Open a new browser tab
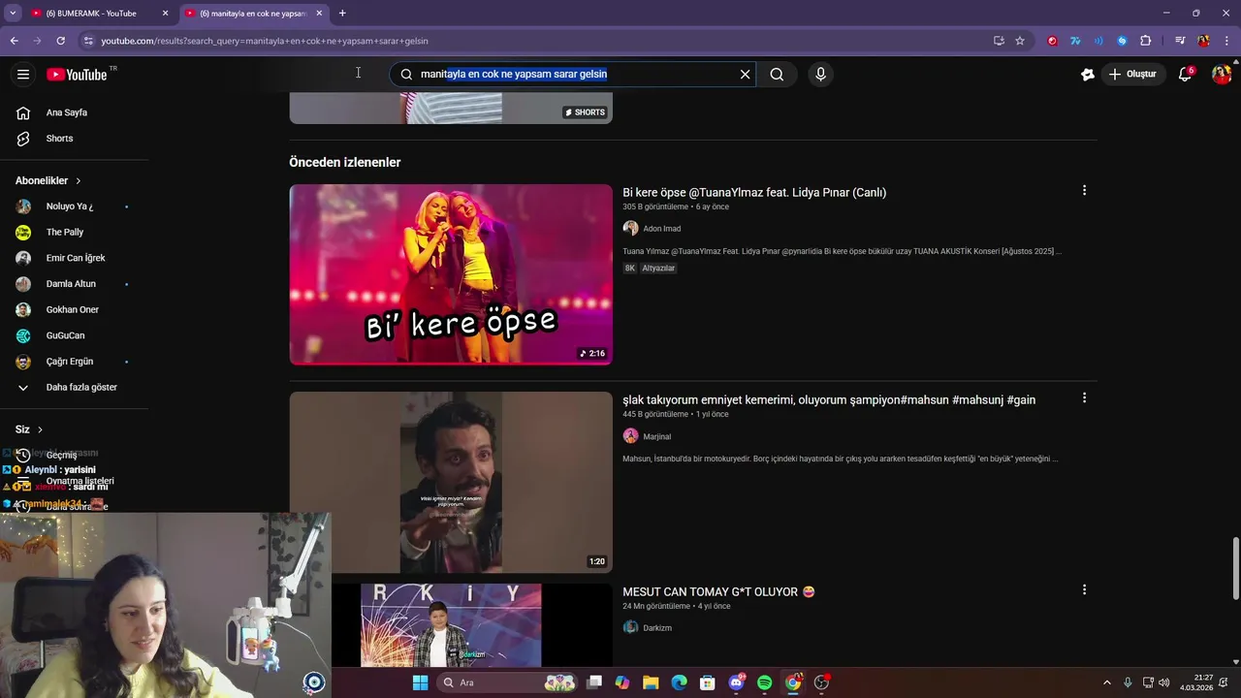The height and width of the screenshot is (698, 1241). (342, 14)
